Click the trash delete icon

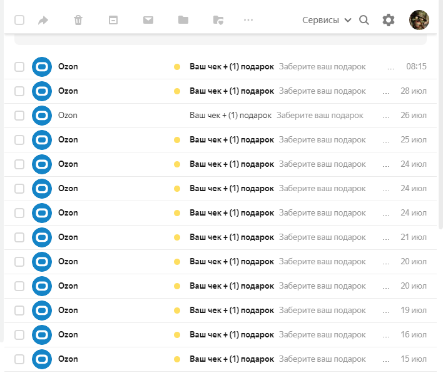click(x=78, y=20)
